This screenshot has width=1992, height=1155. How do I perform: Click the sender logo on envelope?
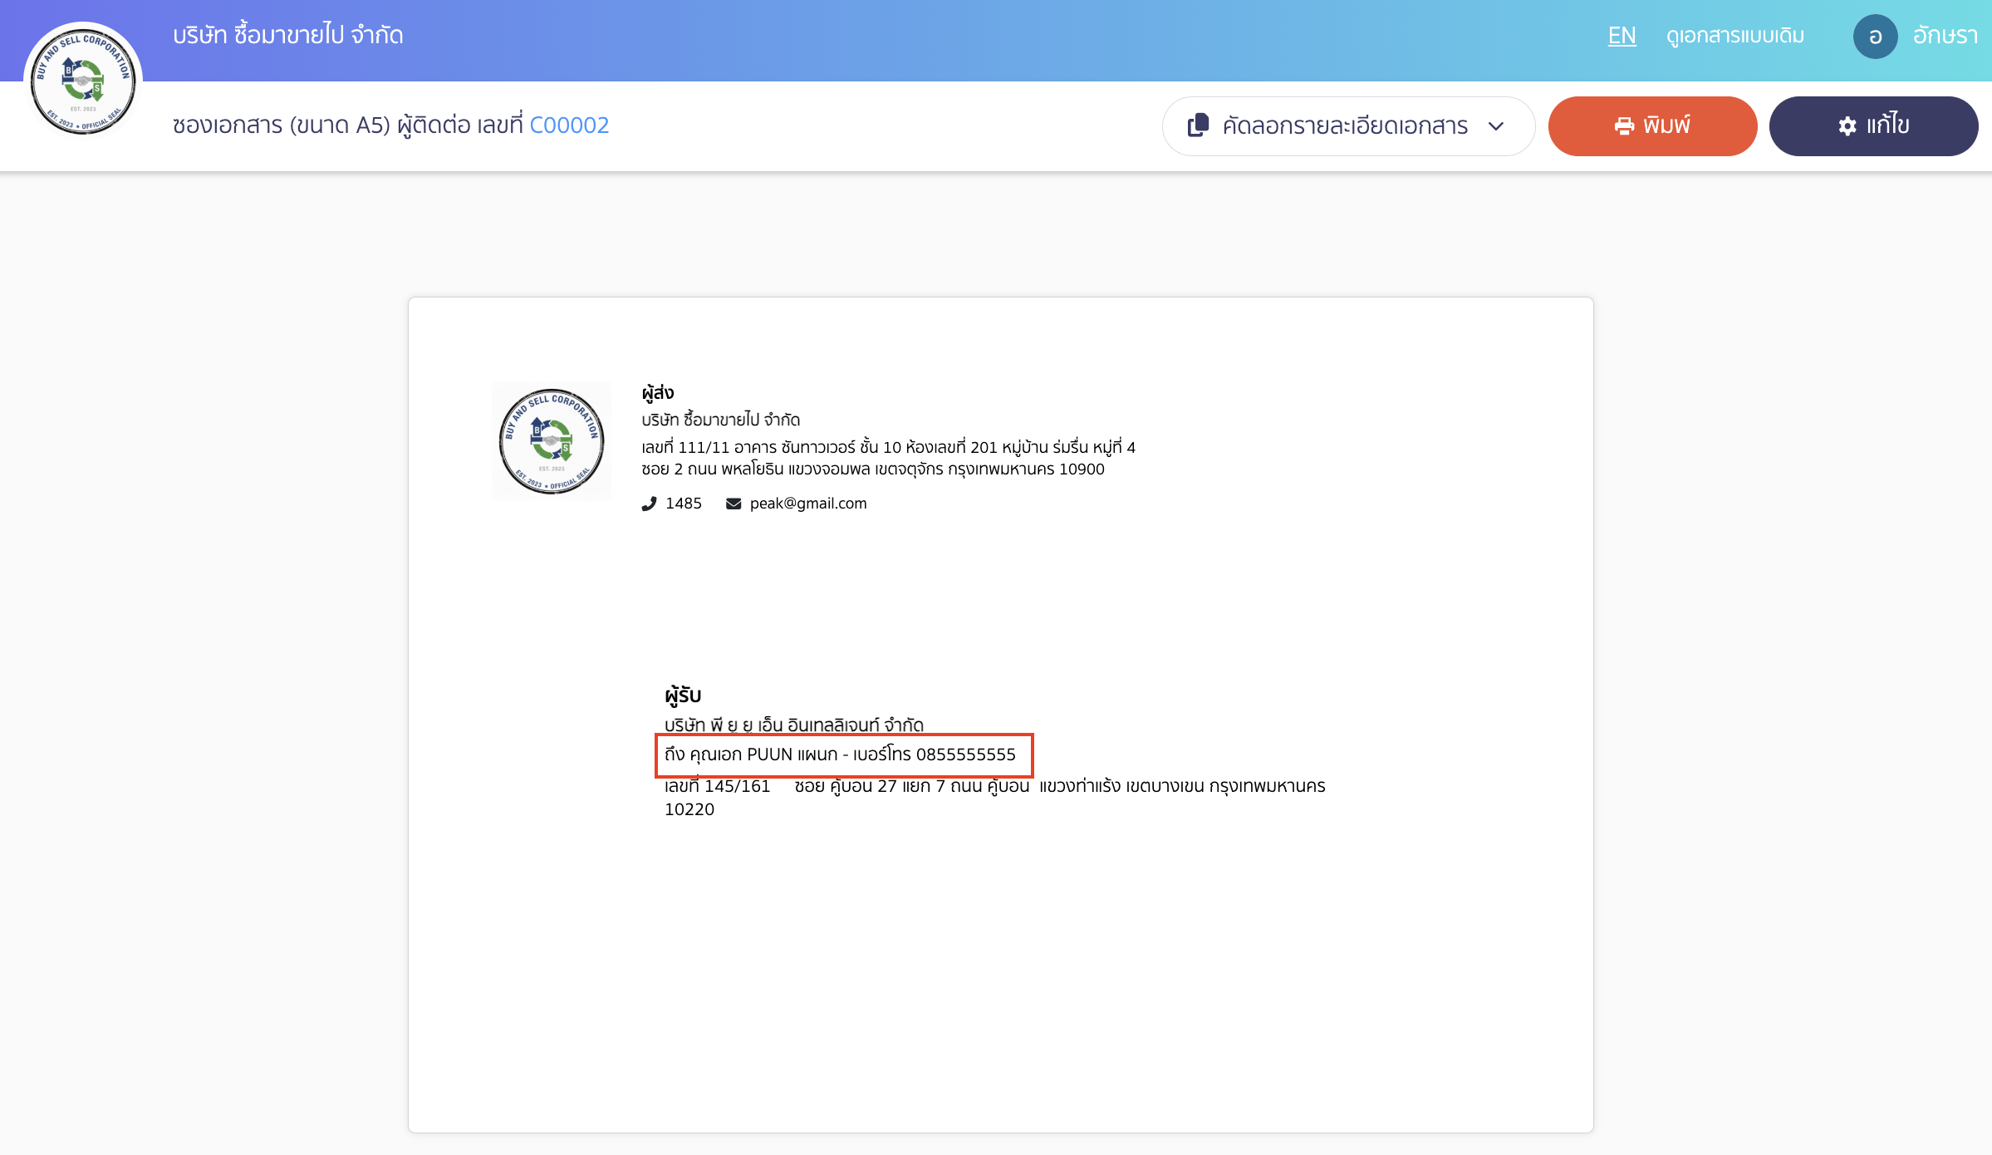point(551,441)
